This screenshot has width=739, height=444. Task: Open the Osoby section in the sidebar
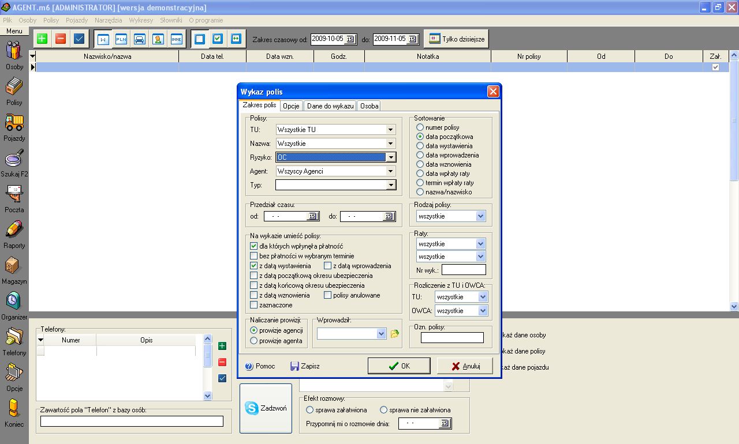[14, 55]
